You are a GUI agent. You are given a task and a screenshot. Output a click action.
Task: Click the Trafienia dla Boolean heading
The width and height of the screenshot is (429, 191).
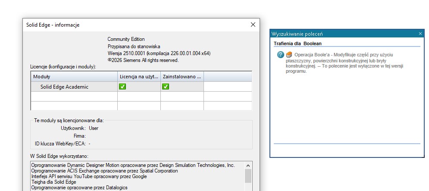point(297,43)
